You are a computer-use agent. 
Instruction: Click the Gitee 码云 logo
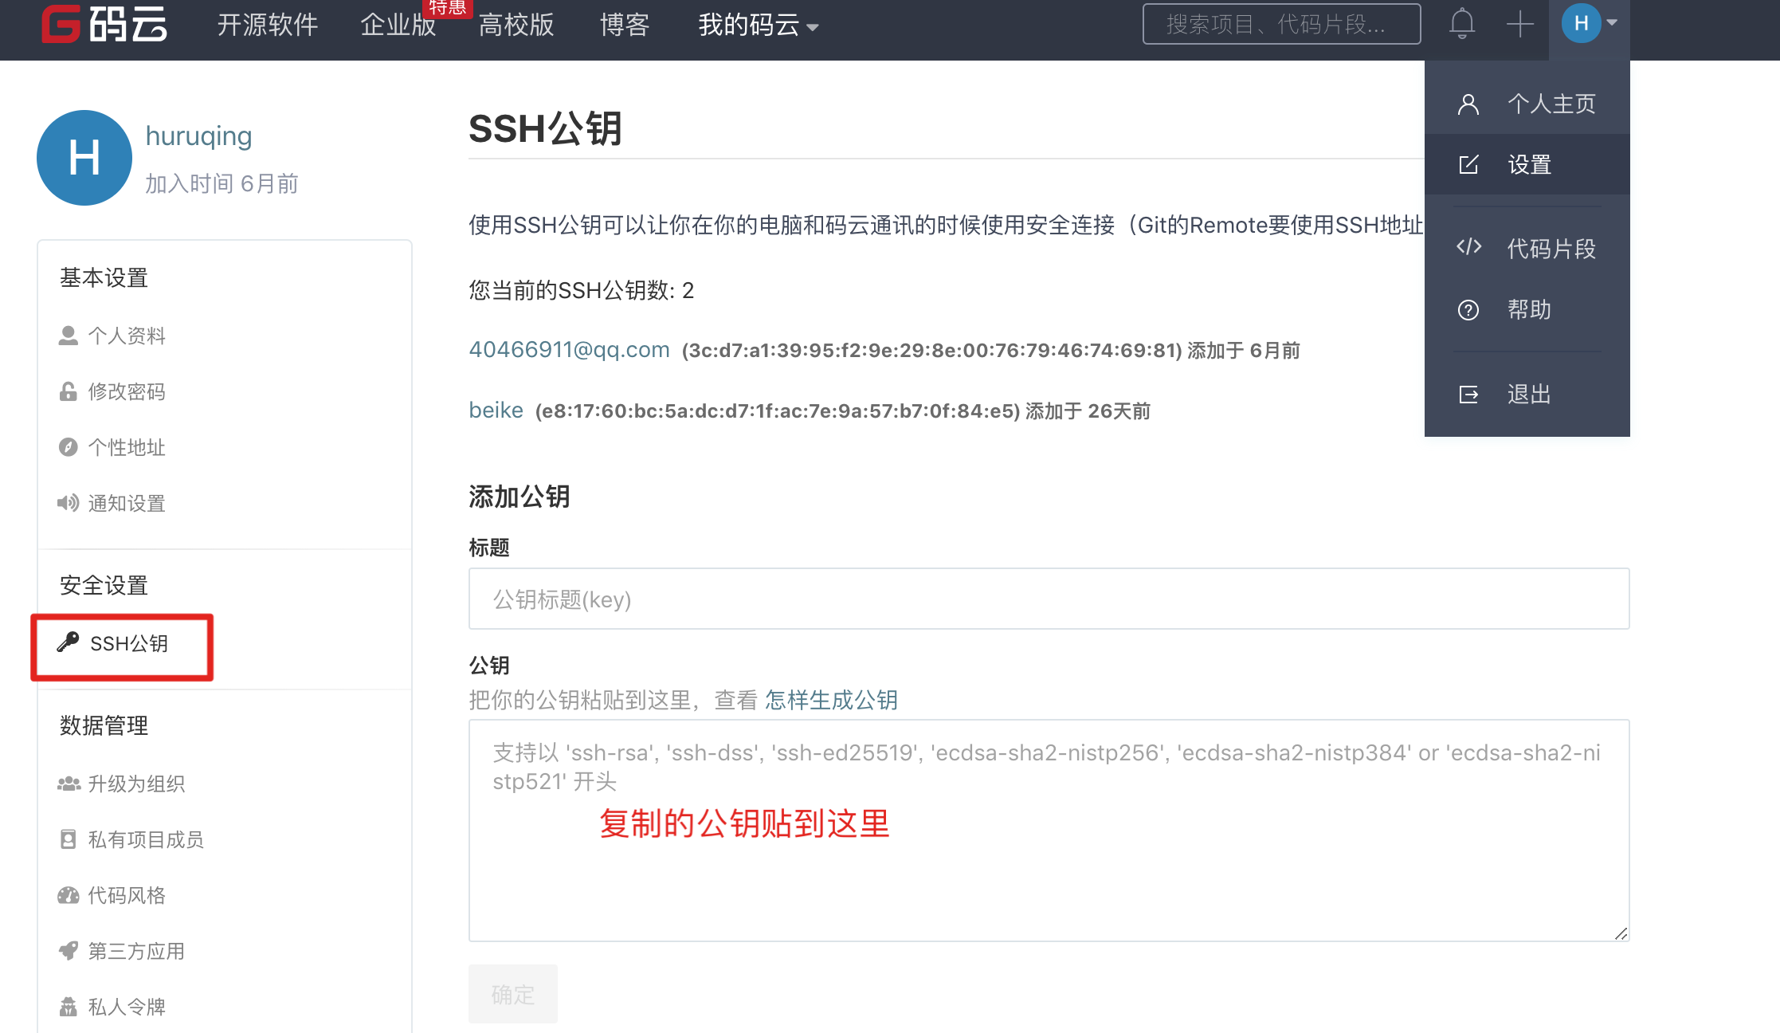click(x=104, y=23)
